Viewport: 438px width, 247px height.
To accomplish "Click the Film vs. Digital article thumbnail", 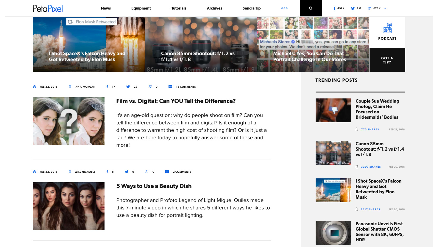I will (69, 121).
